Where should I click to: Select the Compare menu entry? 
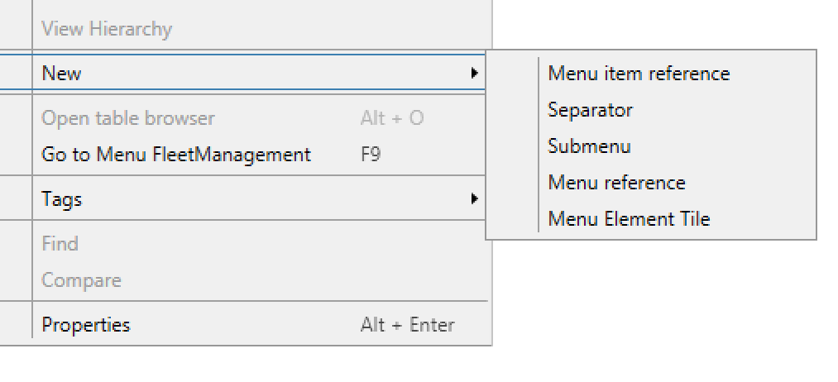[81, 280]
